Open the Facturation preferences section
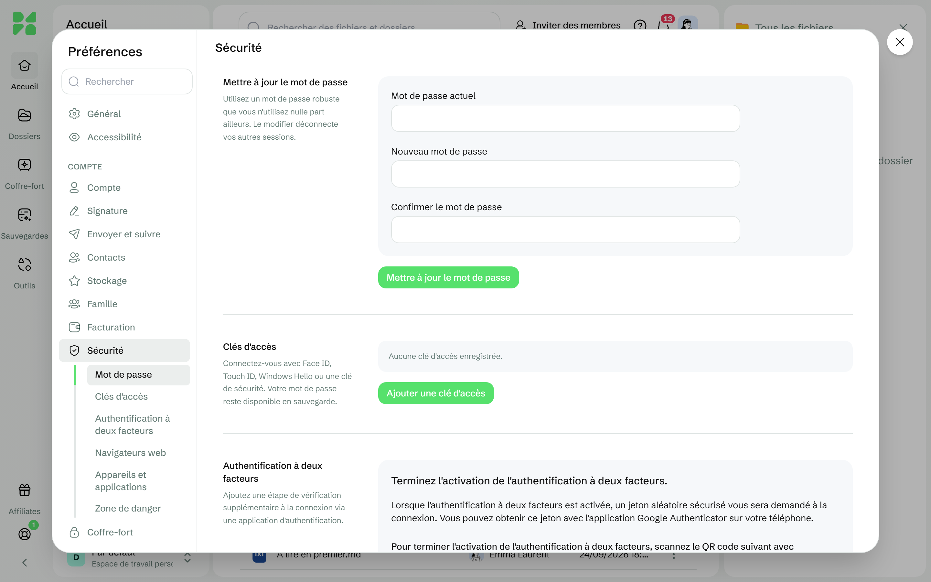The height and width of the screenshot is (582, 931). (x=124, y=327)
